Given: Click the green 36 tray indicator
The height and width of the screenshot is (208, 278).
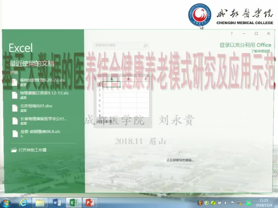Looking at the screenshot, I should click(248, 203).
